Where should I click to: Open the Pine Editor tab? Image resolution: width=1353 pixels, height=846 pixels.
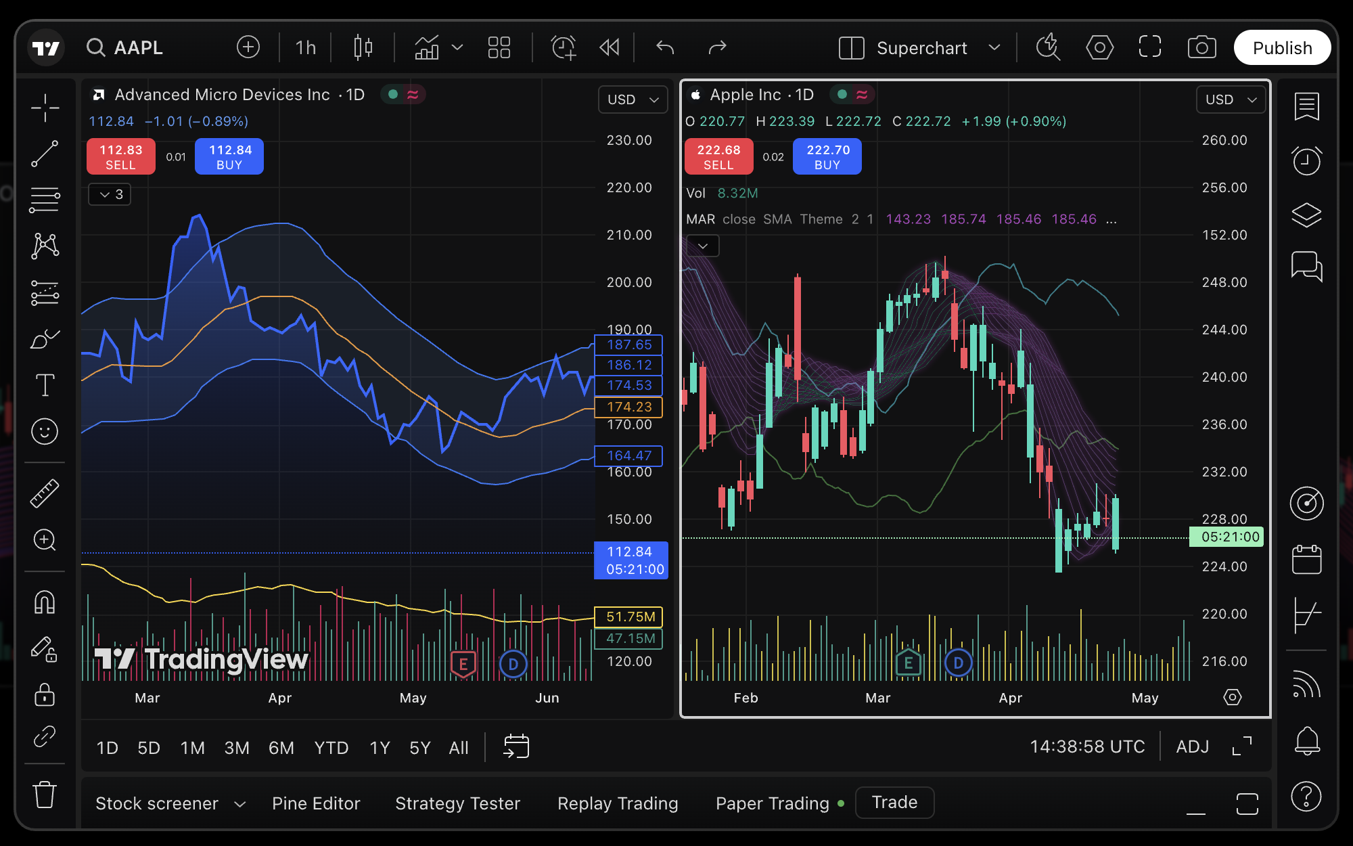click(x=316, y=803)
